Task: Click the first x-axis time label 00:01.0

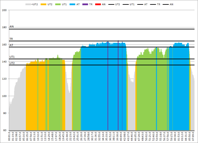Action: point(10,137)
